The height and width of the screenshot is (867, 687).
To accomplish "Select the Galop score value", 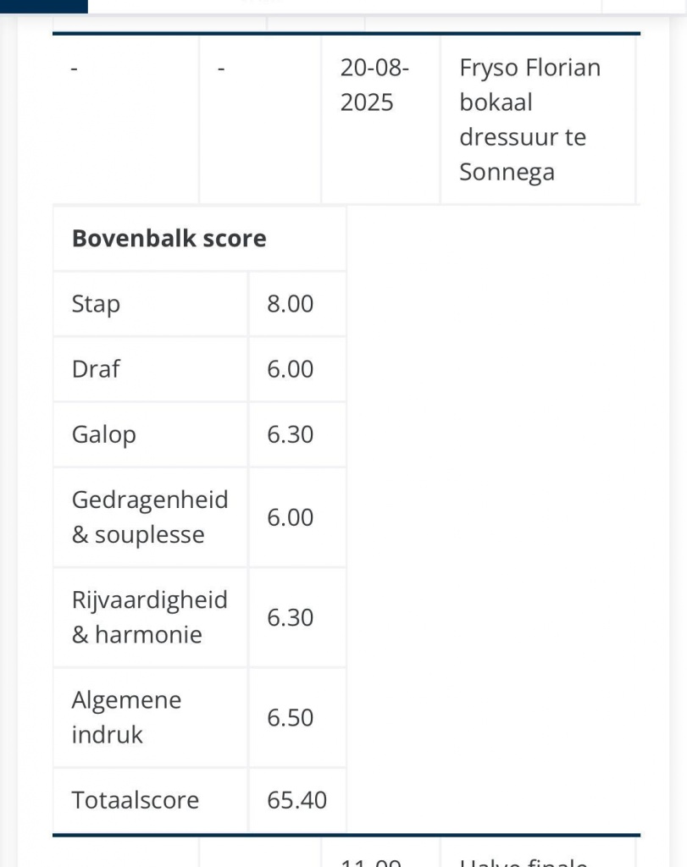I will (290, 434).
